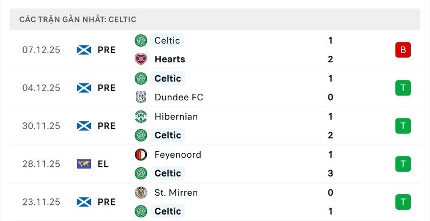Click Celtic crest in the 07.12.25 match
The image size is (430, 221).
[x=141, y=40]
